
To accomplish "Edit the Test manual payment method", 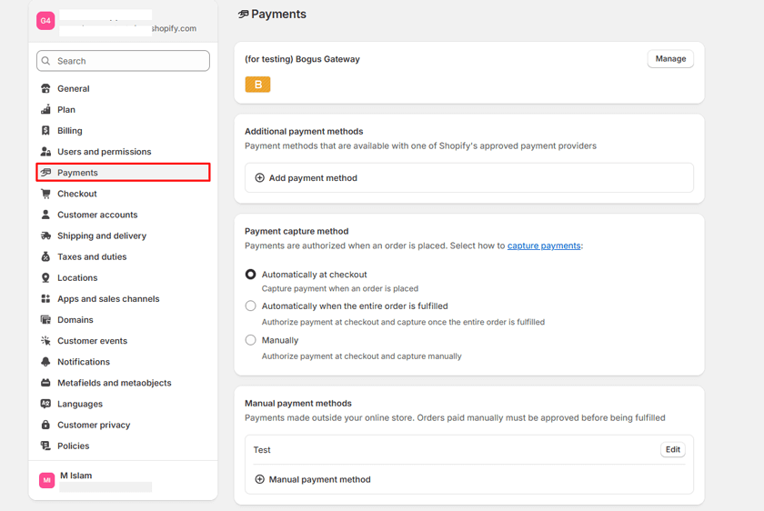I will pyautogui.click(x=673, y=449).
